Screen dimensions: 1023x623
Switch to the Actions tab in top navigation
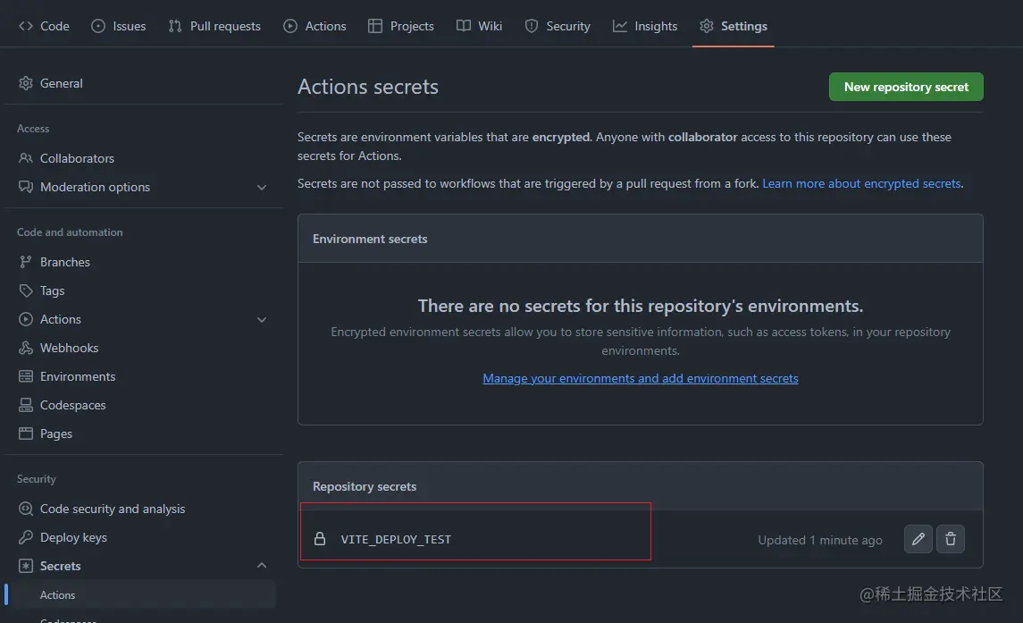(314, 26)
